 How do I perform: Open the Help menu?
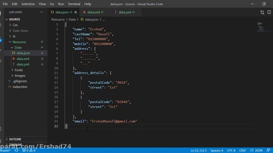pos(87,4)
